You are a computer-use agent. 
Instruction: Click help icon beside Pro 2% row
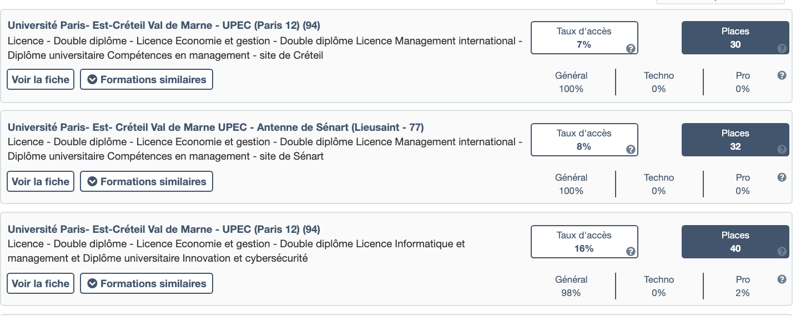782,279
